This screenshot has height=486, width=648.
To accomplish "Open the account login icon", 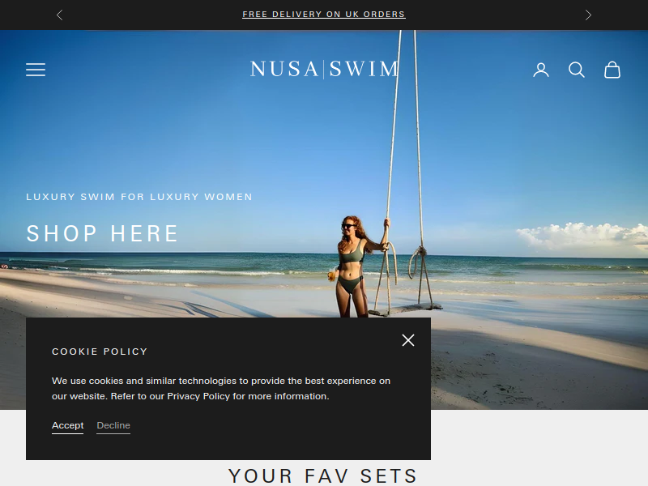I will click(x=541, y=70).
